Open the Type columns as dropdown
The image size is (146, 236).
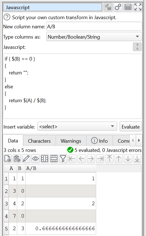click(x=94, y=37)
